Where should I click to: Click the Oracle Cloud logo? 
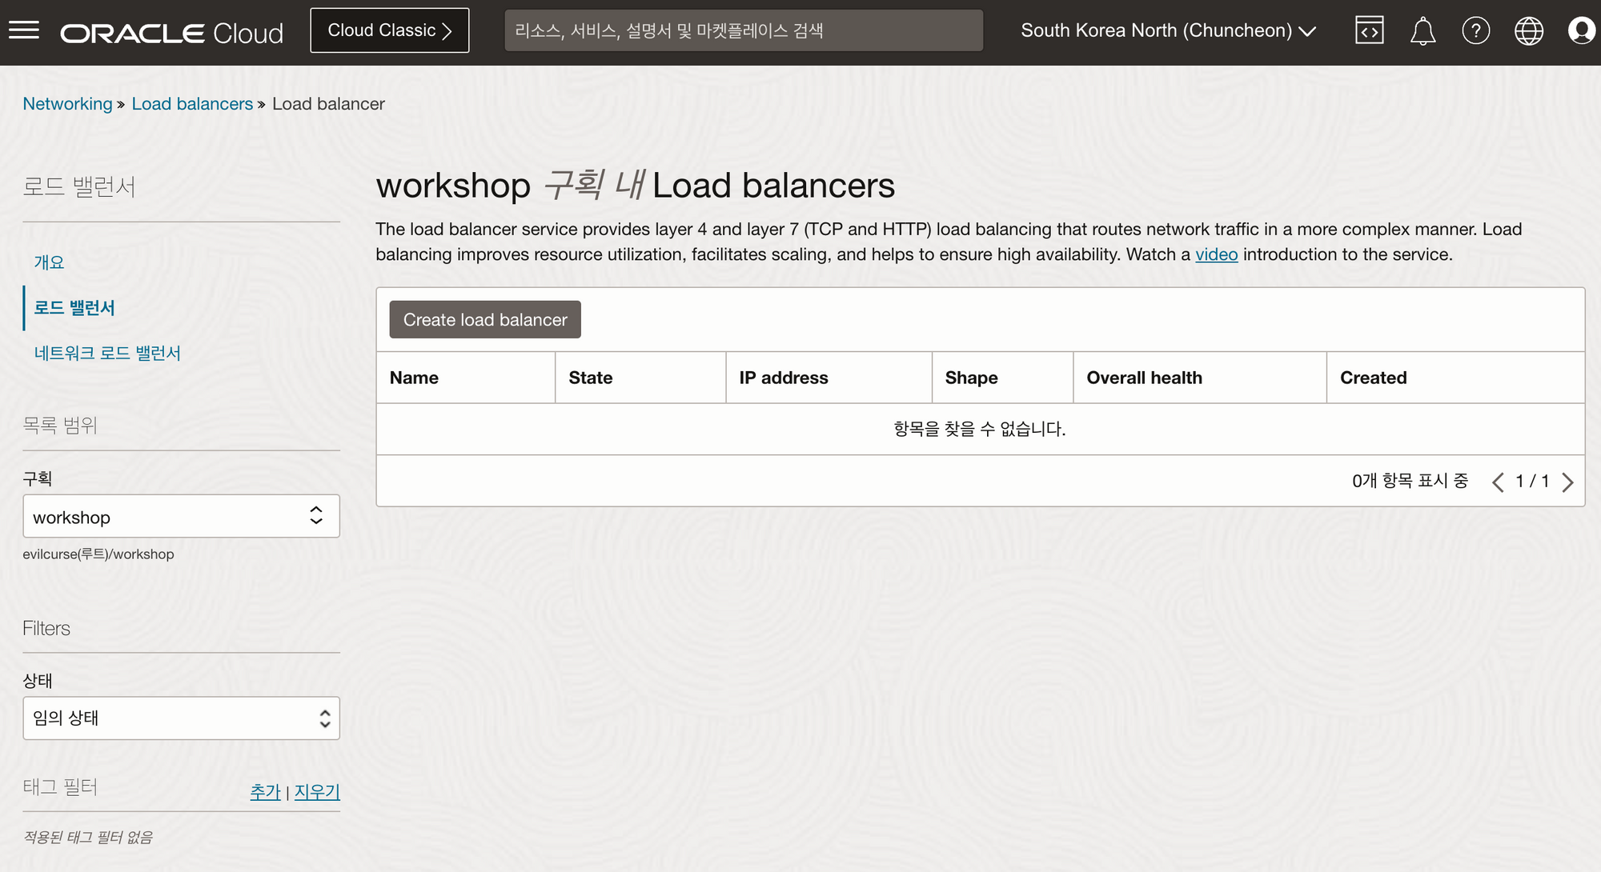pos(172,33)
